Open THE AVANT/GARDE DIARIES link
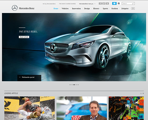148x120 pixels. (x=67, y=4)
